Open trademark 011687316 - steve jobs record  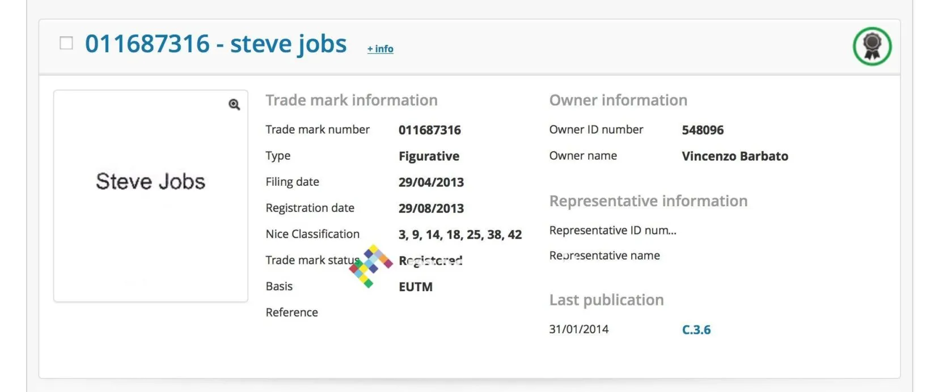click(x=216, y=43)
